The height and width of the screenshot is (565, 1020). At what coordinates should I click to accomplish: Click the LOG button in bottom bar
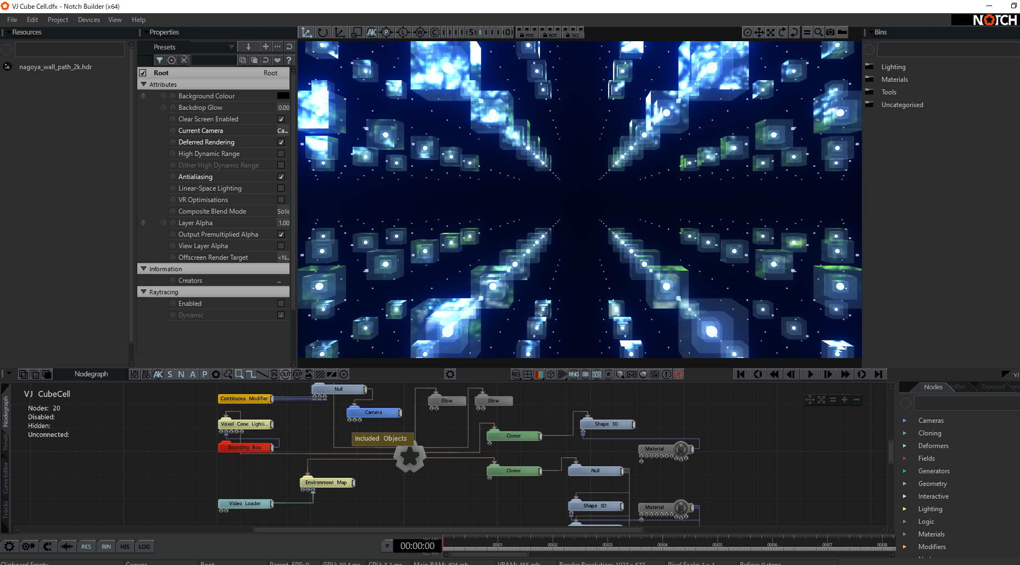pyautogui.click(x=144, y=546)
